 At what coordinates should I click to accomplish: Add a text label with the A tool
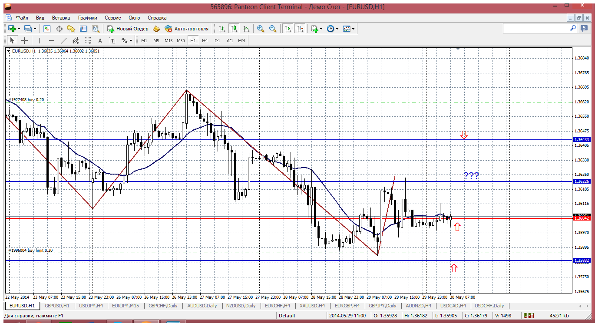tap(100, 40)
